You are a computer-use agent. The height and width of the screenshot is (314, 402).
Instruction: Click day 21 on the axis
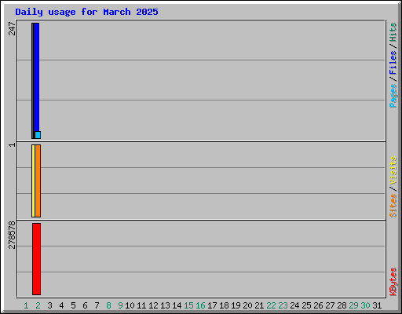(259, 305)
